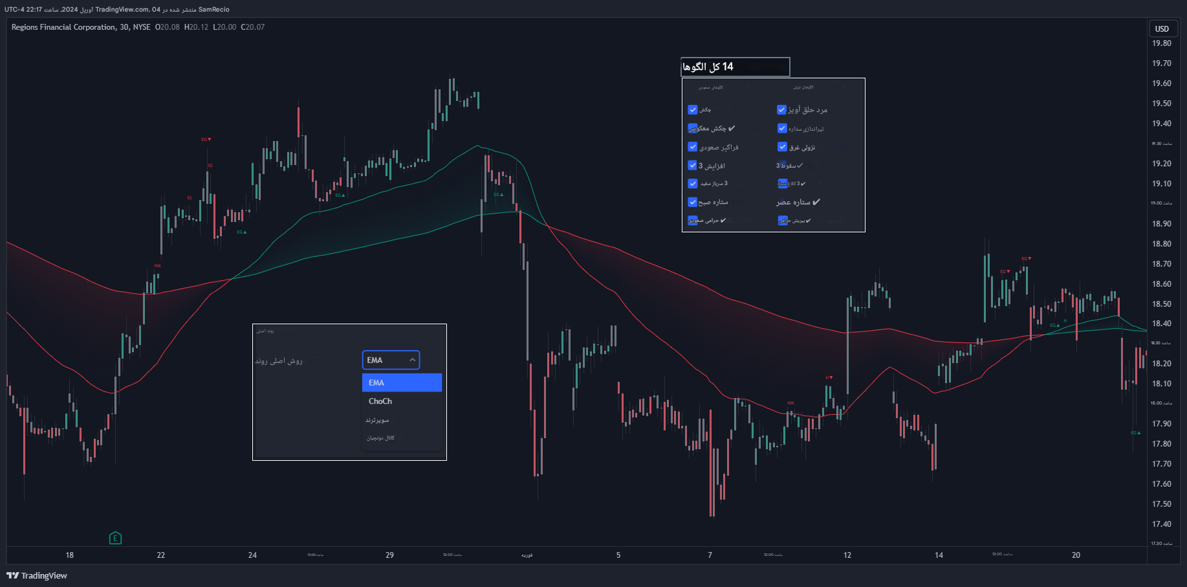Click the 14 کل الگوها field
Image resolution: width=1187 pixels, height=587 pixels.
[735, 67]
